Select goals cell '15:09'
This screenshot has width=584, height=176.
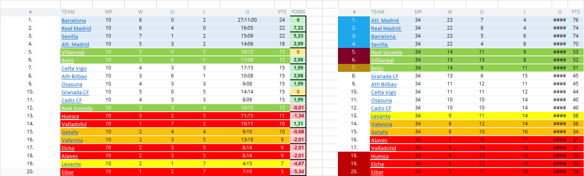tap(247, 36)
